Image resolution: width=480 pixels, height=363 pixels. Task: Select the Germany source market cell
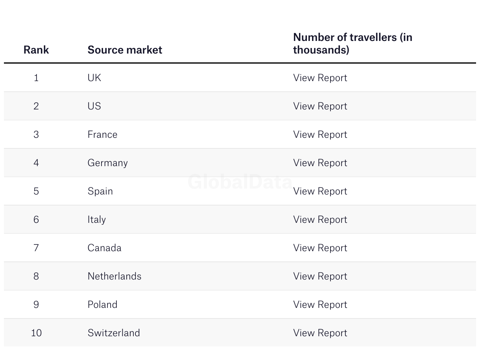click(x=107, y=163)
